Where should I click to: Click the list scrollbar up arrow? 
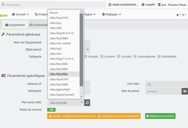tap(81, 12)
